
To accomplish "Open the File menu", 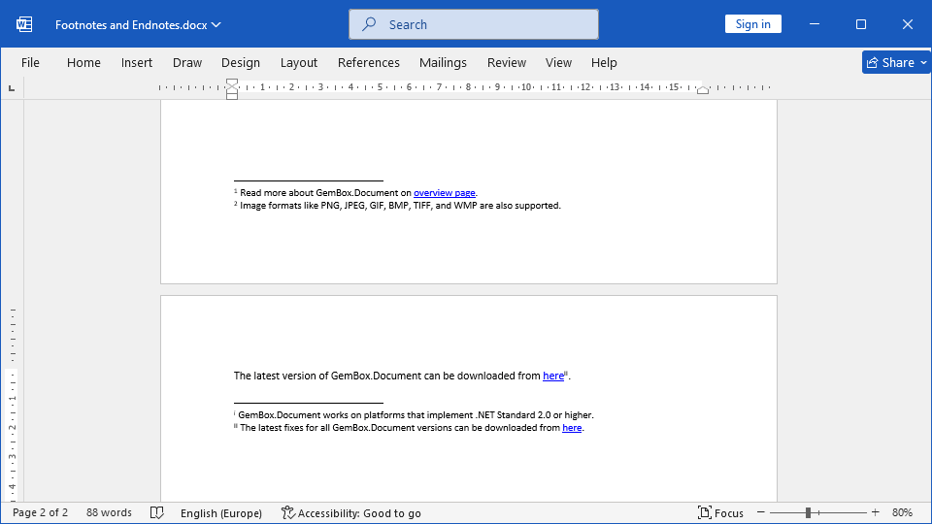I will (30, 62).
